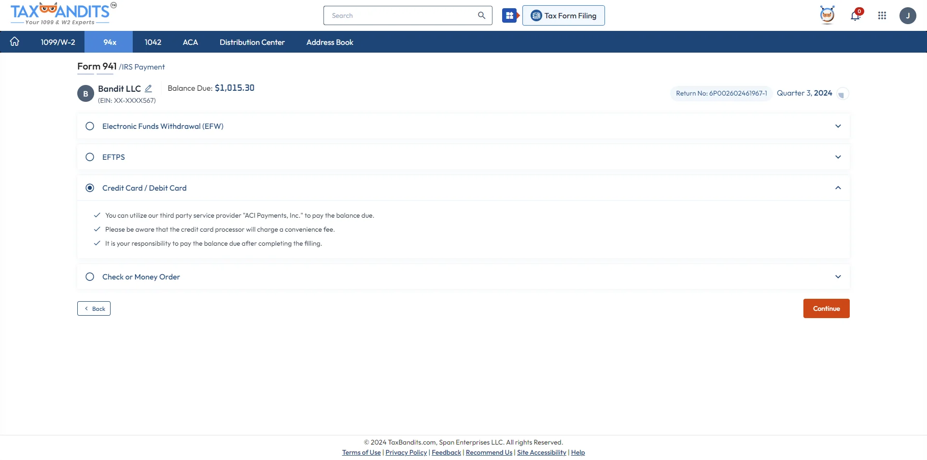Click the convenience fee notice line
927x460 pixels.
tap(220, 229)
